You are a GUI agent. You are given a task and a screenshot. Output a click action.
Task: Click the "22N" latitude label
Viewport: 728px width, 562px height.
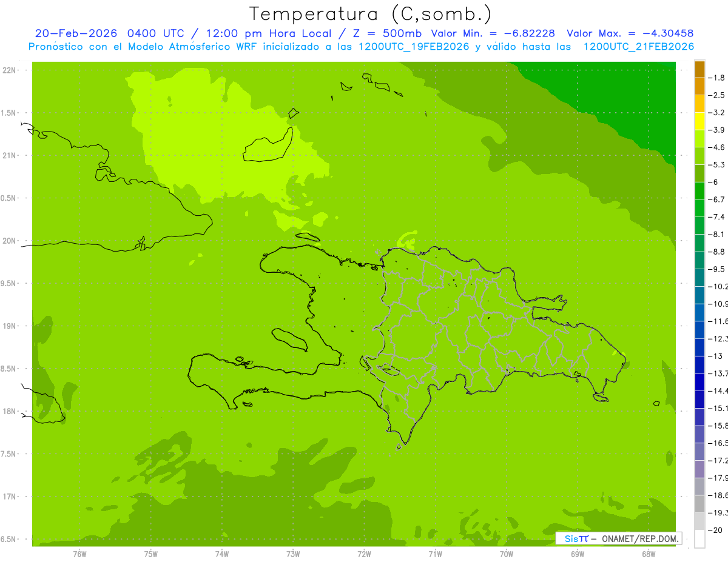point(10,70)
